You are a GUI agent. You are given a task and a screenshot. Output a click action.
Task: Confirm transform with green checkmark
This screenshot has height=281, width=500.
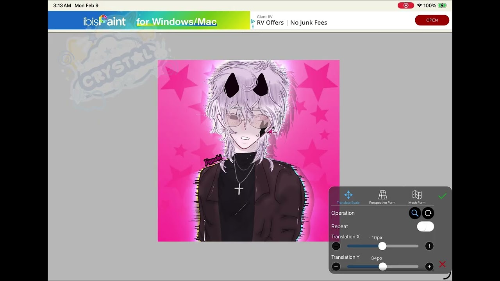[x=442, y=196]
